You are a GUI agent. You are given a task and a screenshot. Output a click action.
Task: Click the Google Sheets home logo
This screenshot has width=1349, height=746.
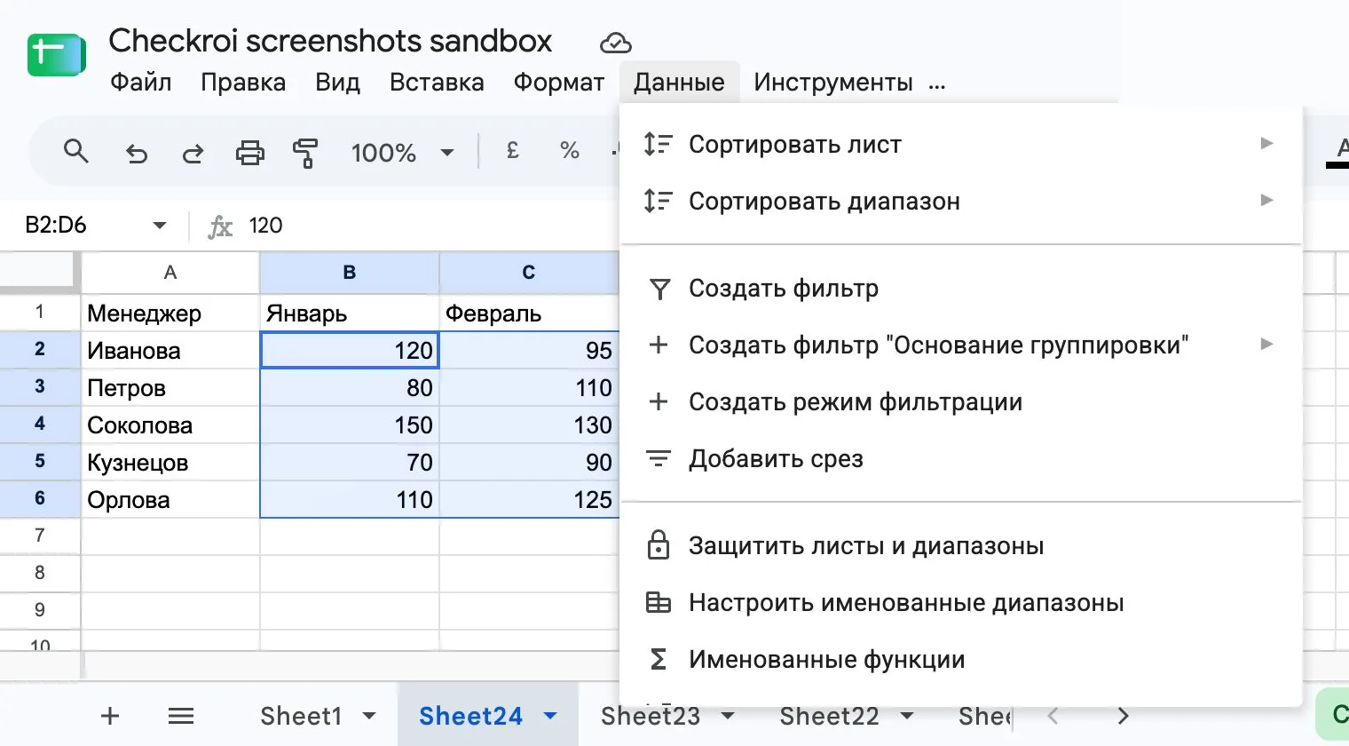pos(57,55)
